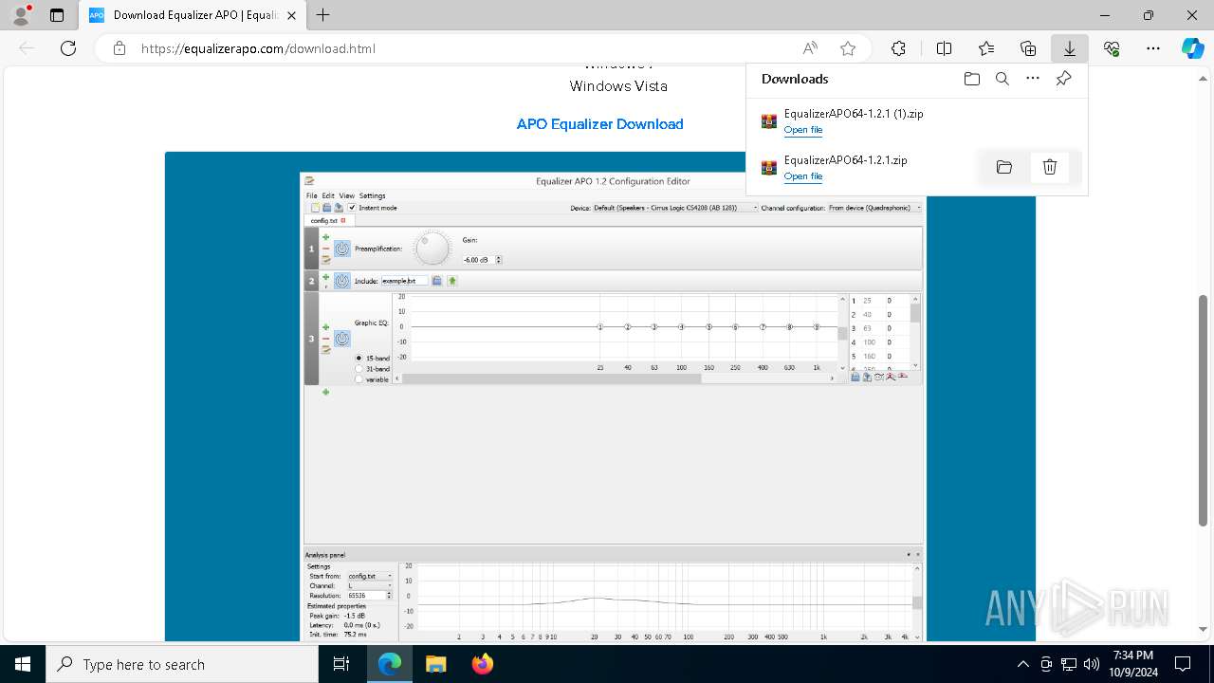Pin the Downloads panel
Viewport: 1214px width, 683px height.
point(1063,79)
